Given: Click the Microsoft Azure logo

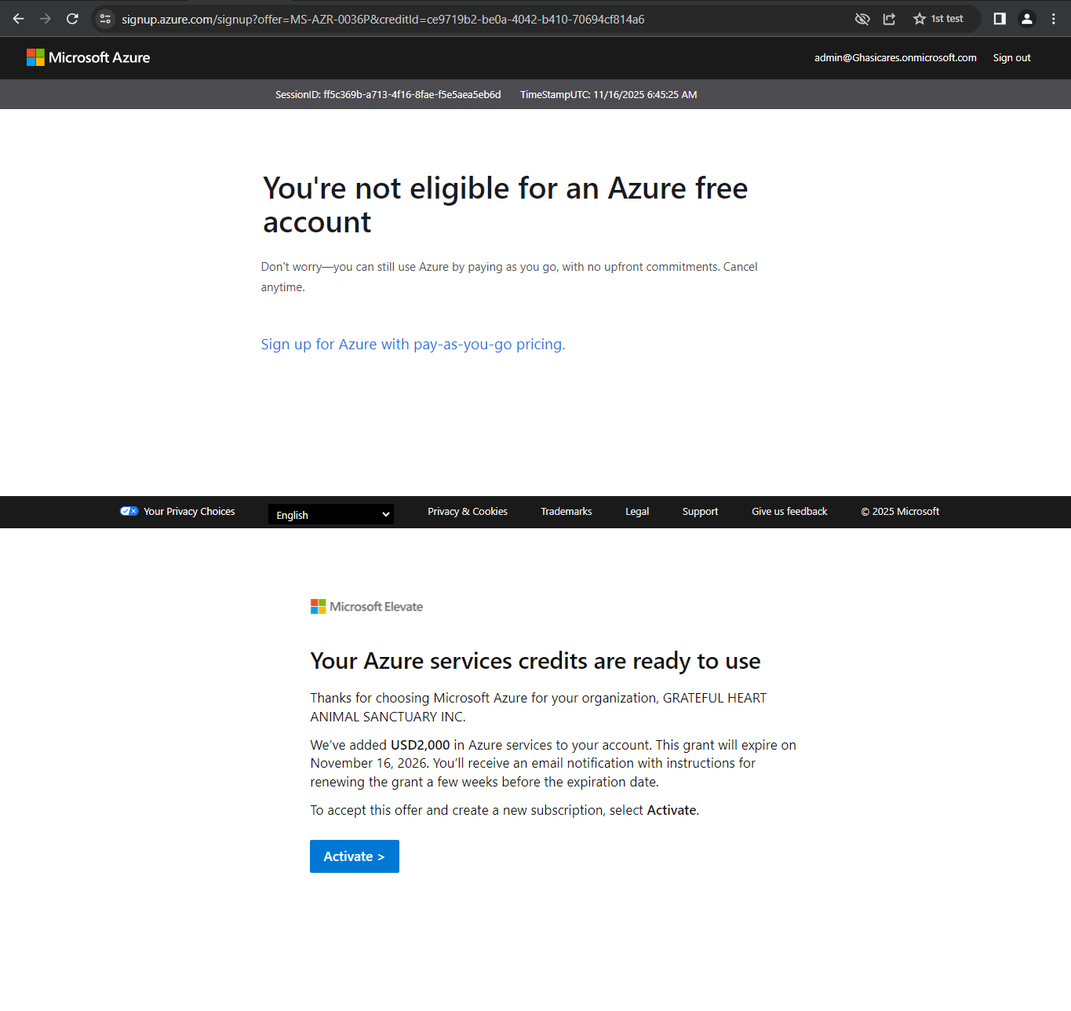Looking at the screenshot, I should [88, 57].
